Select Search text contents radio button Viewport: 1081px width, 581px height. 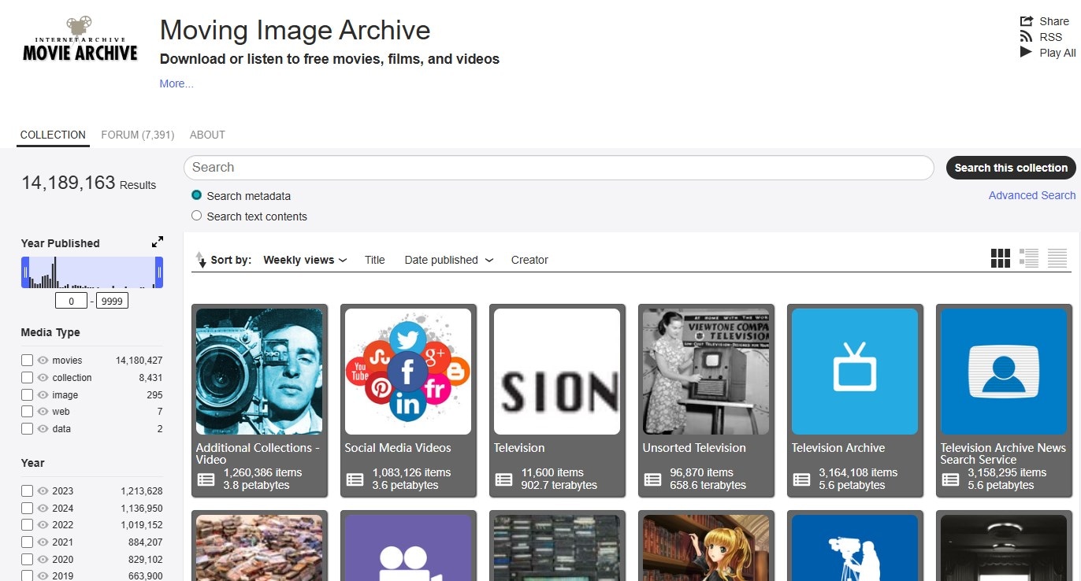coord(197,216)
